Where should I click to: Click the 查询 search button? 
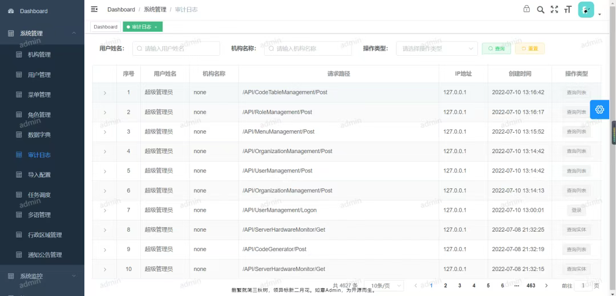496,48
